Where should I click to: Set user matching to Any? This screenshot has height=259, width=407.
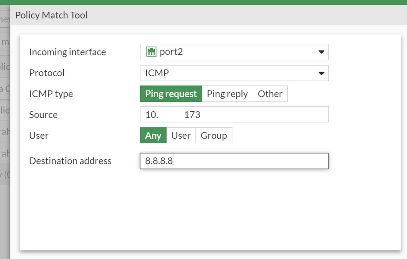tap(153, 135)
